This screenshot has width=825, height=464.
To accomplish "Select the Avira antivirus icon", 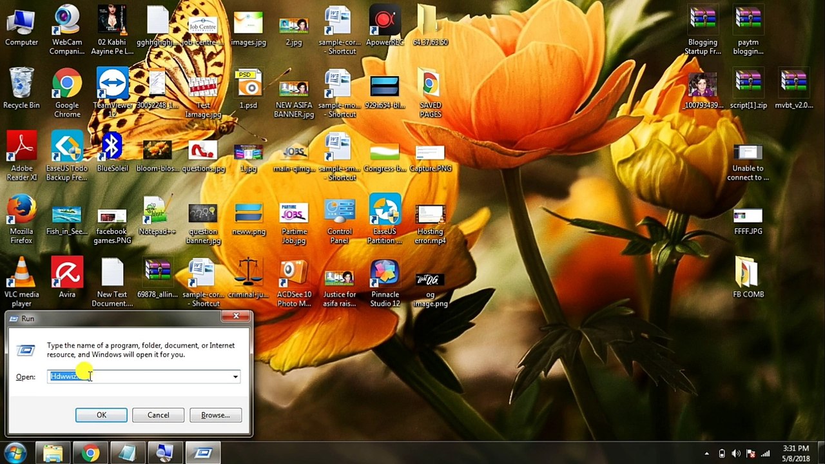I will (67, 277).
